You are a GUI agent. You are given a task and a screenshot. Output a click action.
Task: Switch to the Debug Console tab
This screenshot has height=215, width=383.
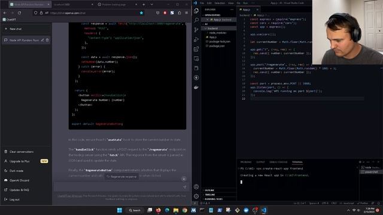(278, 162)
